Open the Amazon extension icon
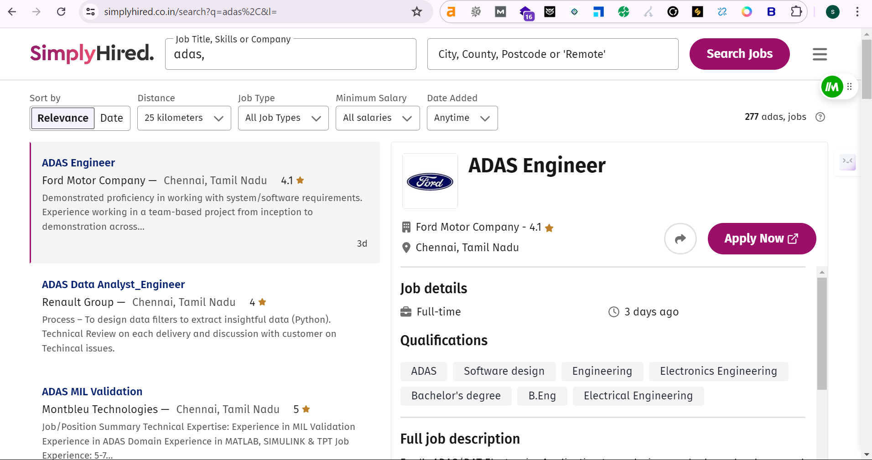 [x=451, y=12]
